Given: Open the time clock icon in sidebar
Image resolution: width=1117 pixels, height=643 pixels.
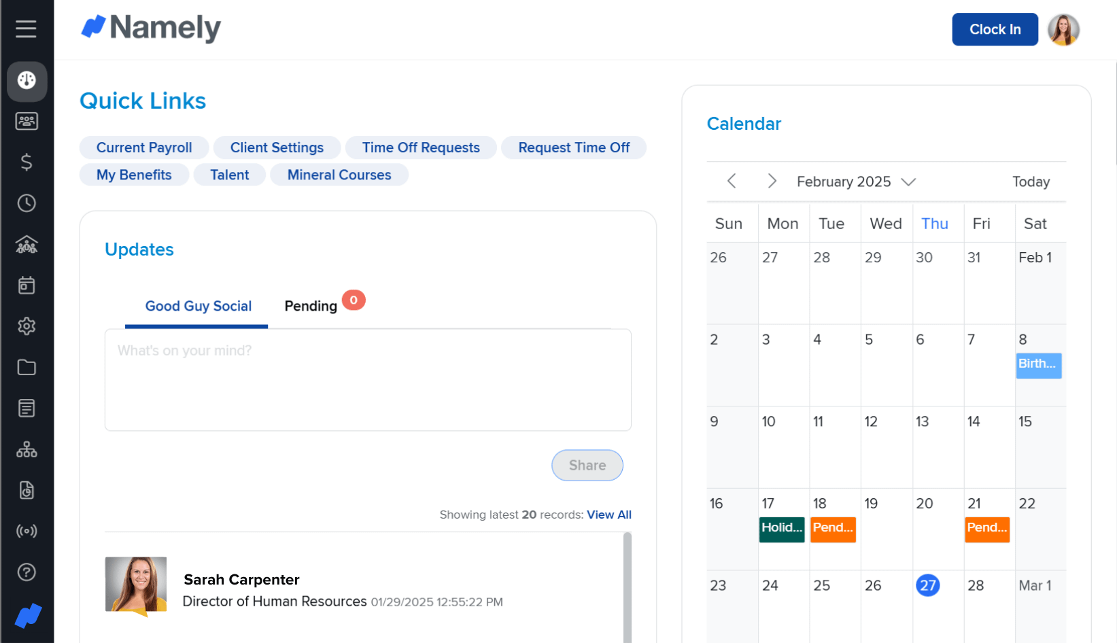Looking at the screenshot, I should click(x=27, y=203).
